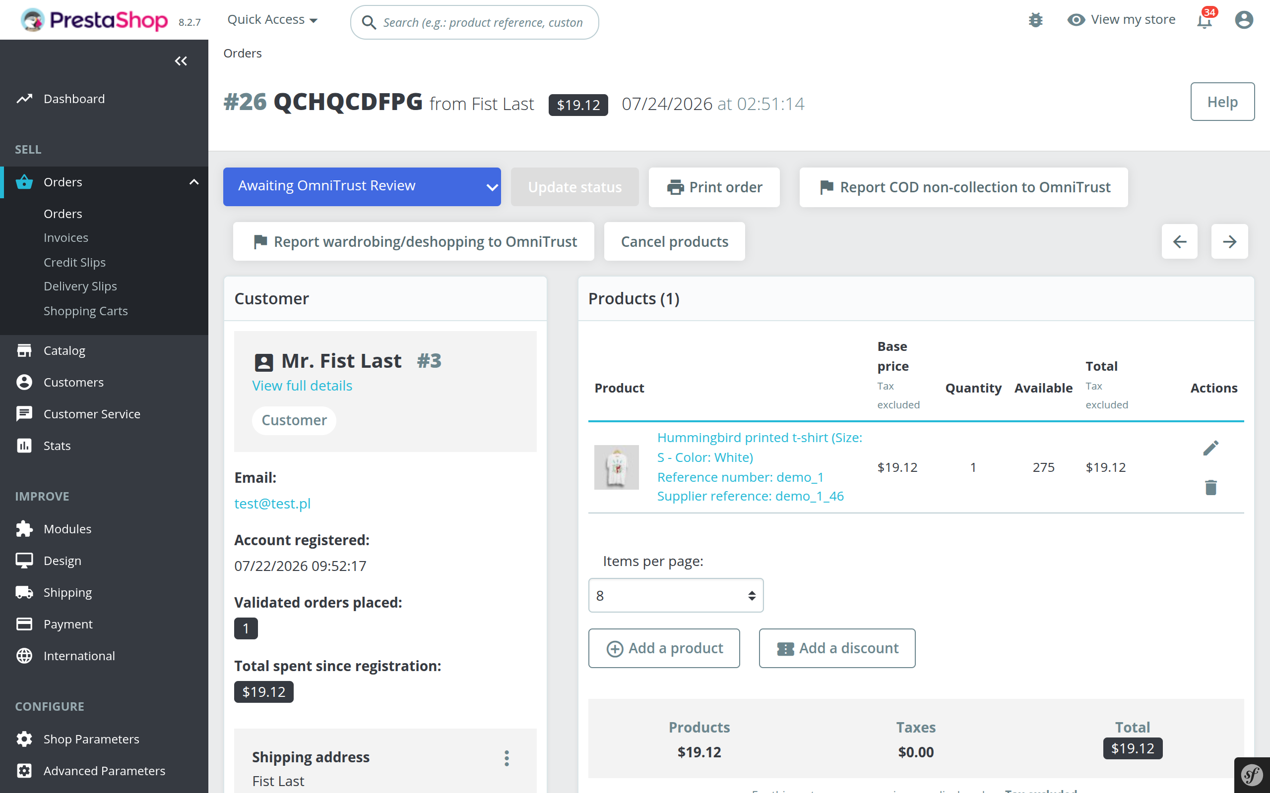1270x793 pixels.
Task: Click Add a discount button
Action: (x=837, y=648)
